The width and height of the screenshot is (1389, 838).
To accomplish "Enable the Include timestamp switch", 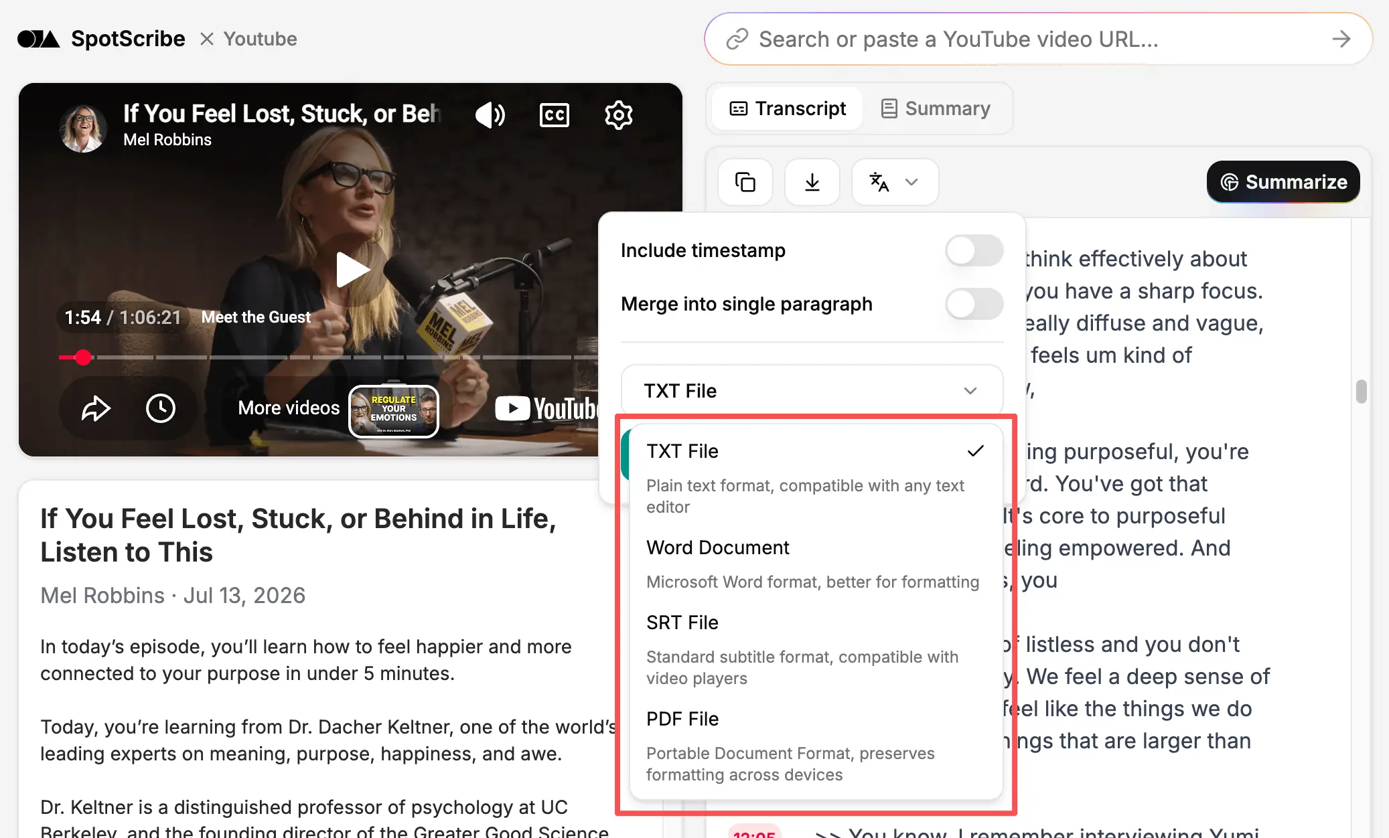I will [974, 251].
